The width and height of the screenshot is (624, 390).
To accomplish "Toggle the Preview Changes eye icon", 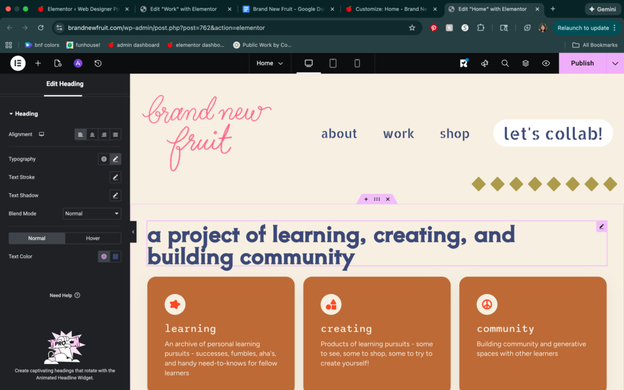I will click(546, 63).
